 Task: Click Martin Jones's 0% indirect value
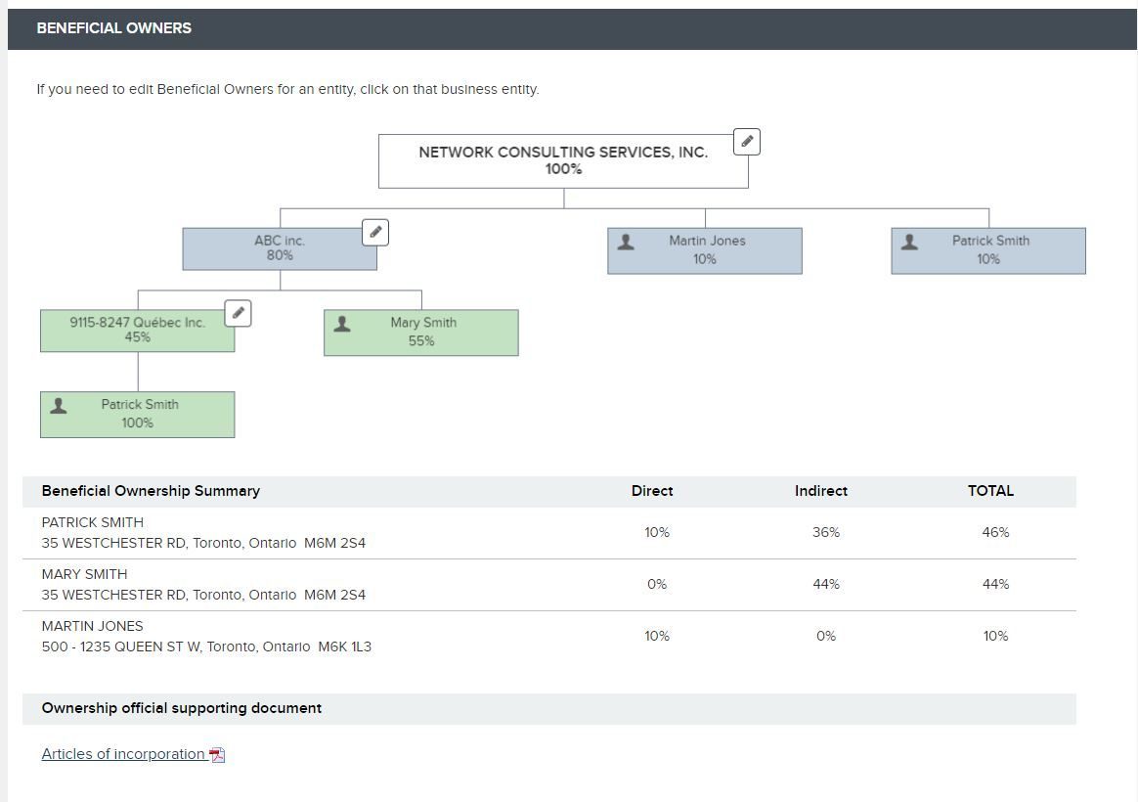(826, 637)
